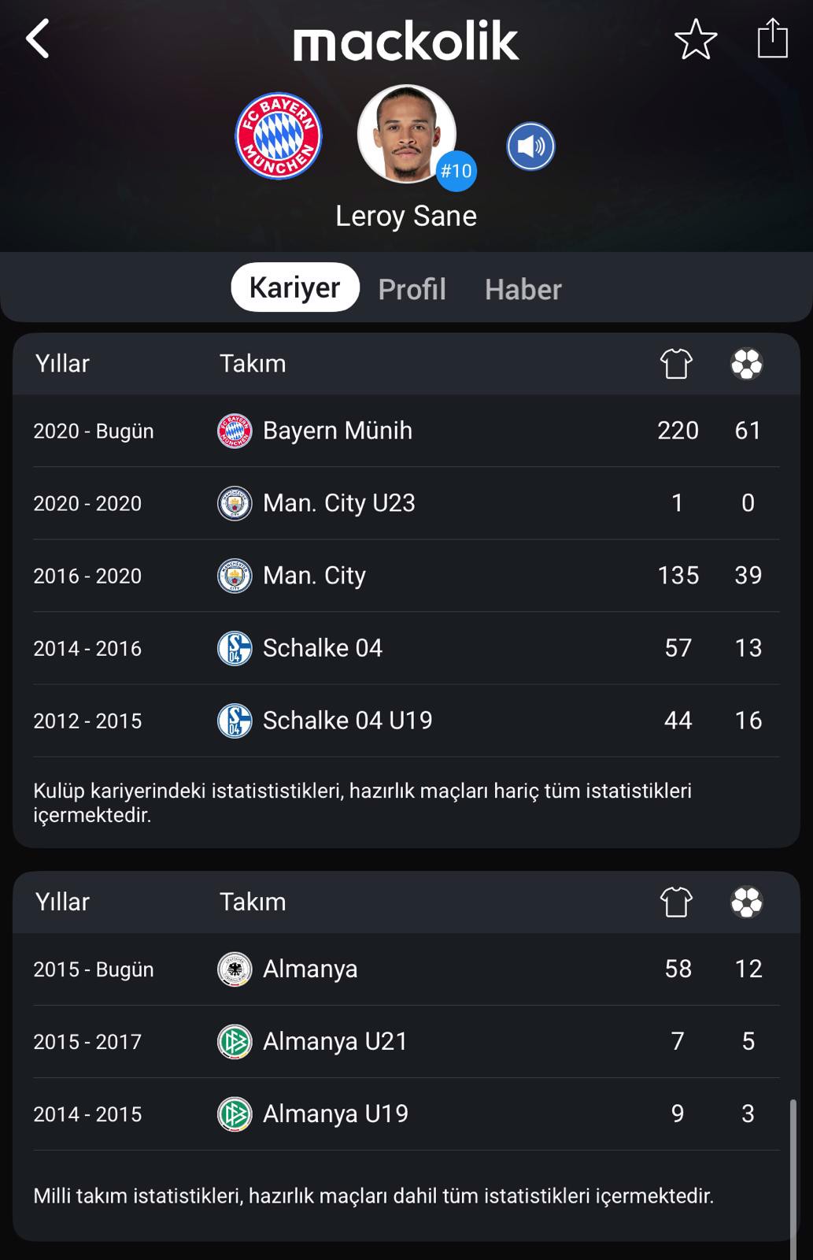
Task: Open the Almanya U19 row
Action: (x=406, y=1114)
